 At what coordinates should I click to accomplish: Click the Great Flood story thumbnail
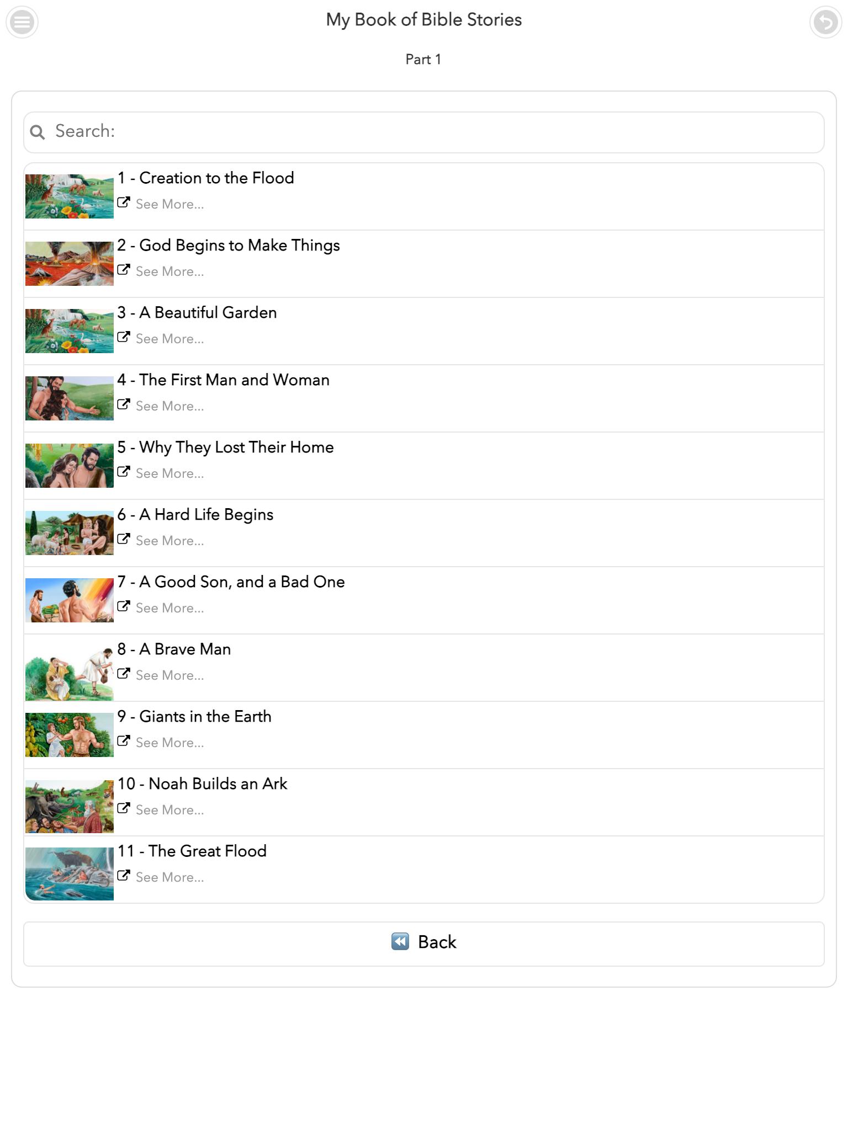[70, 873]
